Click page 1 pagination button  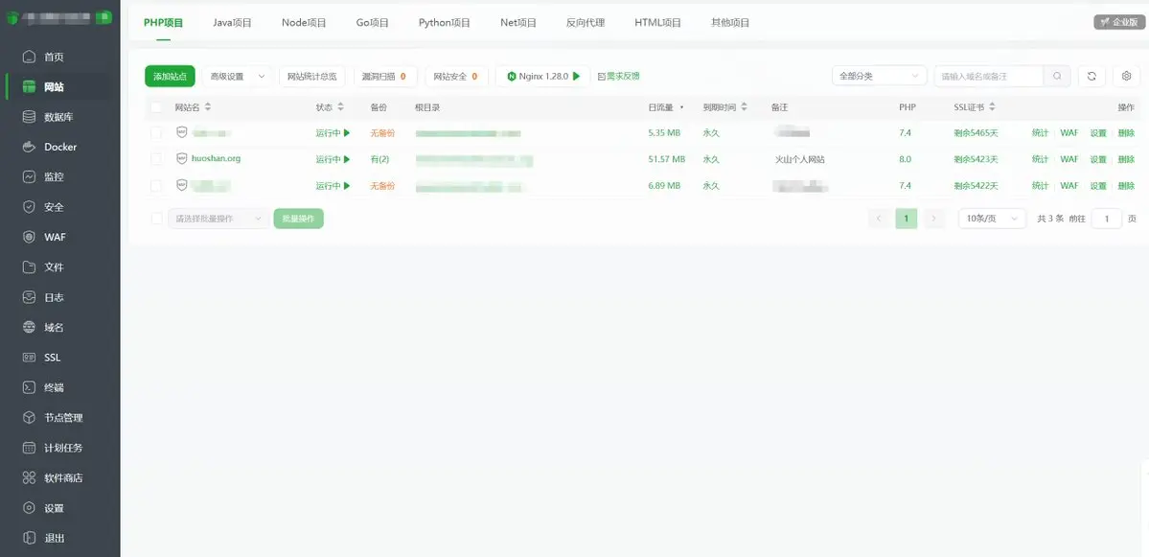[x=907, y=219]
